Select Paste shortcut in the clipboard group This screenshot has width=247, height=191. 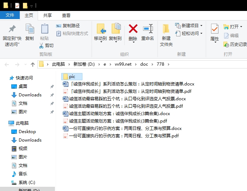click(x=72, y=34)
